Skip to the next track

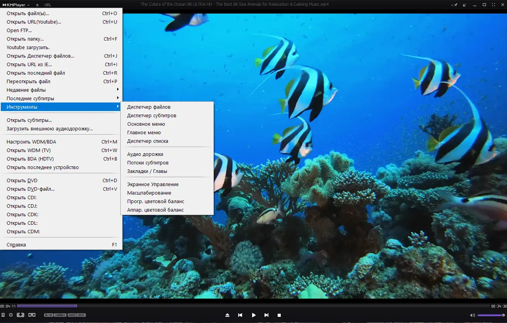pos(266,315)
